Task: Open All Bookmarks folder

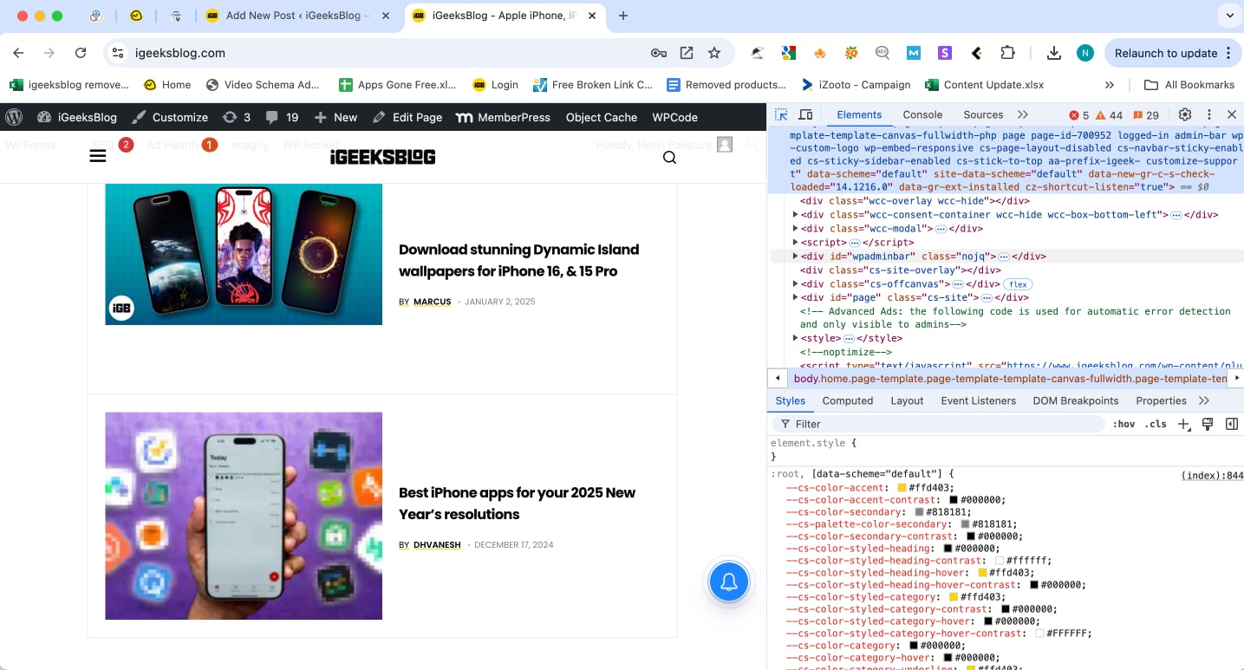Action: pyautogui.click(x=1189, y=85)
